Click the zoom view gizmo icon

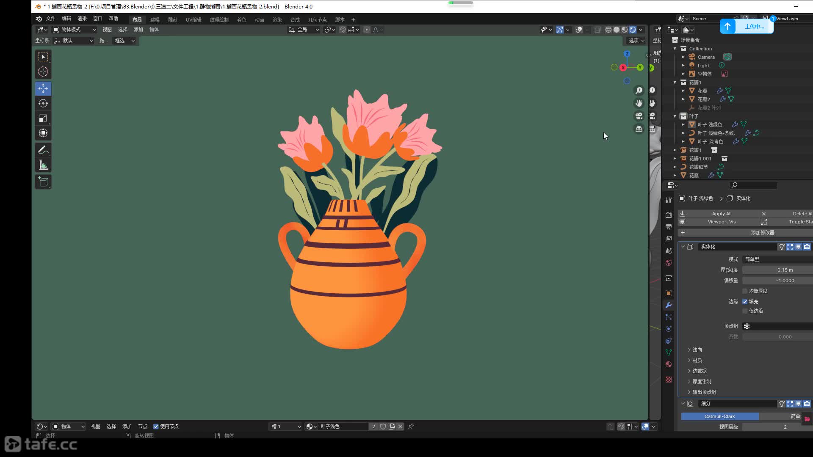(639, 91)
